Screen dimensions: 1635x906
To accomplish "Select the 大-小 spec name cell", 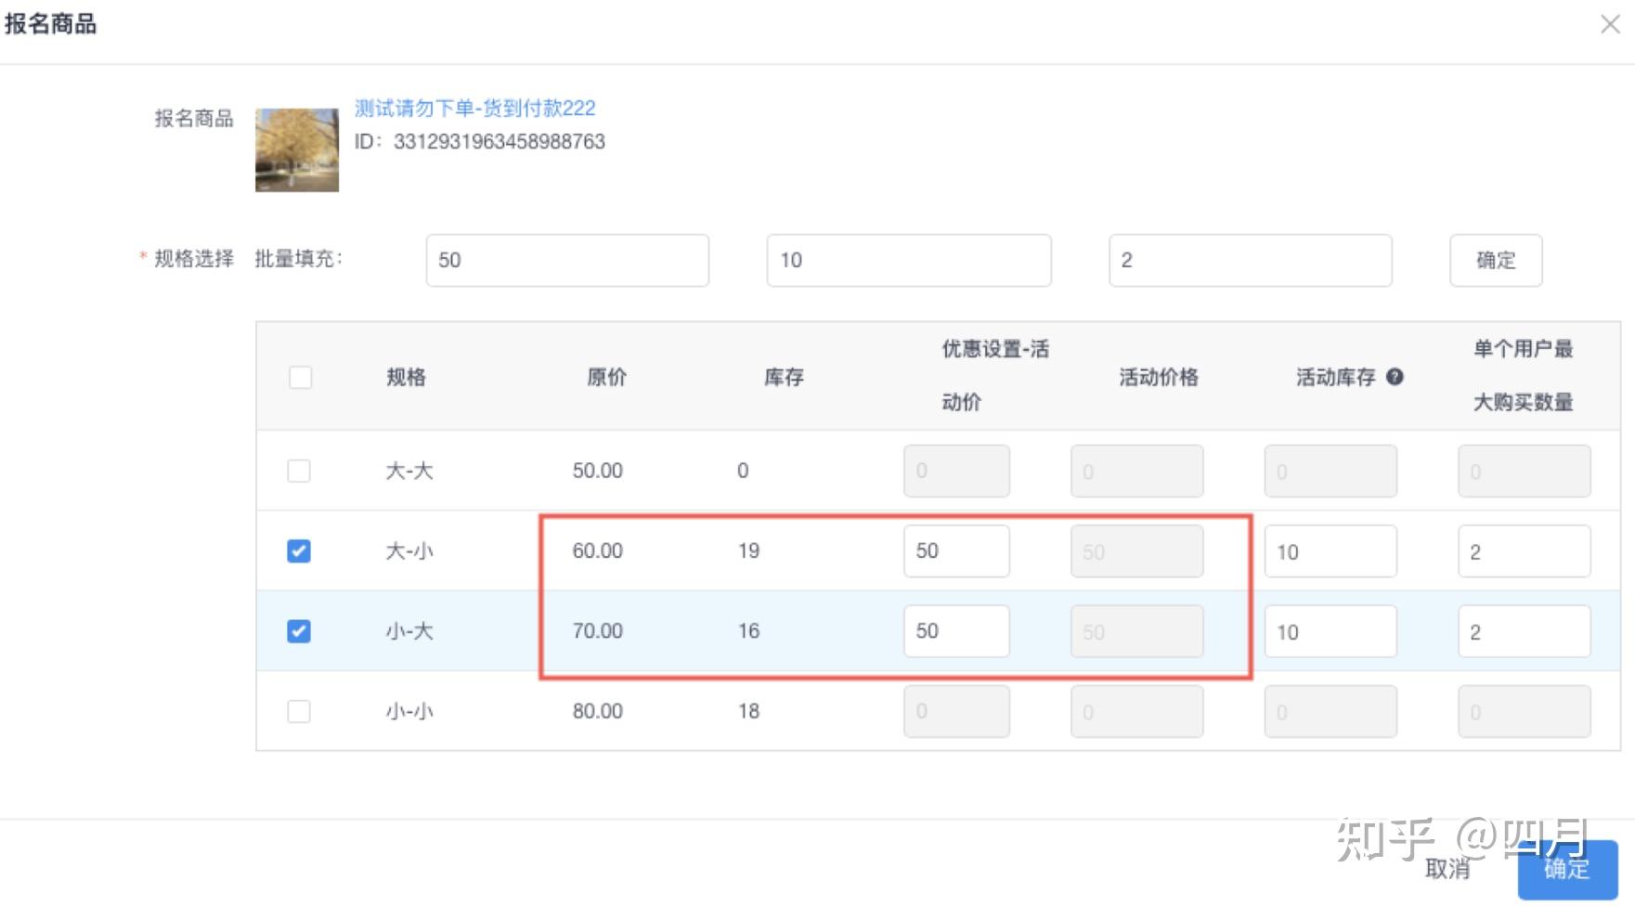I will 409,551.
